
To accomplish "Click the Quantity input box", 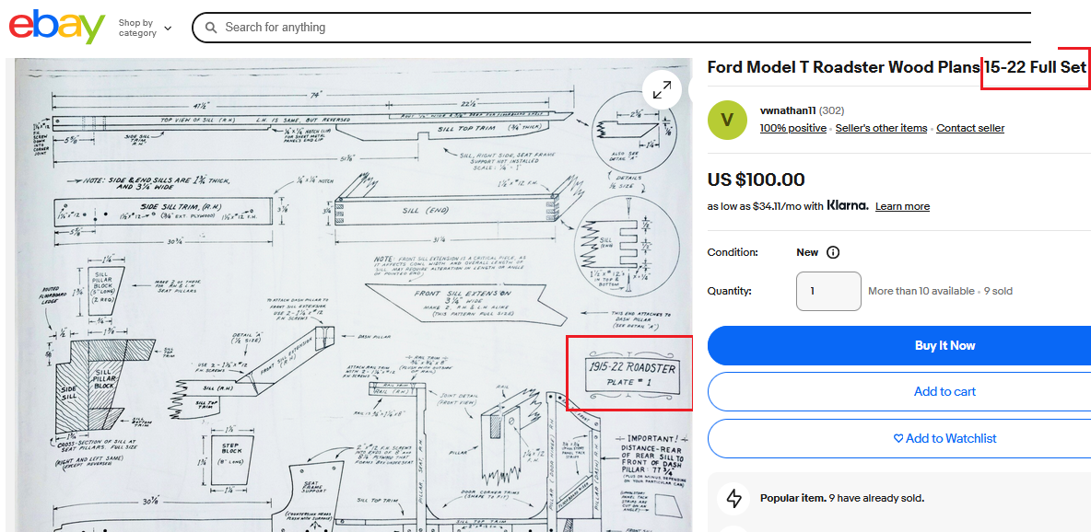I will (828, 291).
